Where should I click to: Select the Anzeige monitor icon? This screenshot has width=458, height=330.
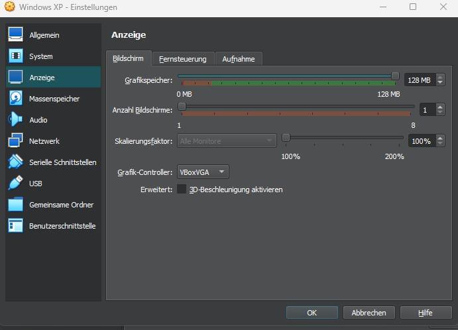[15, 77]
